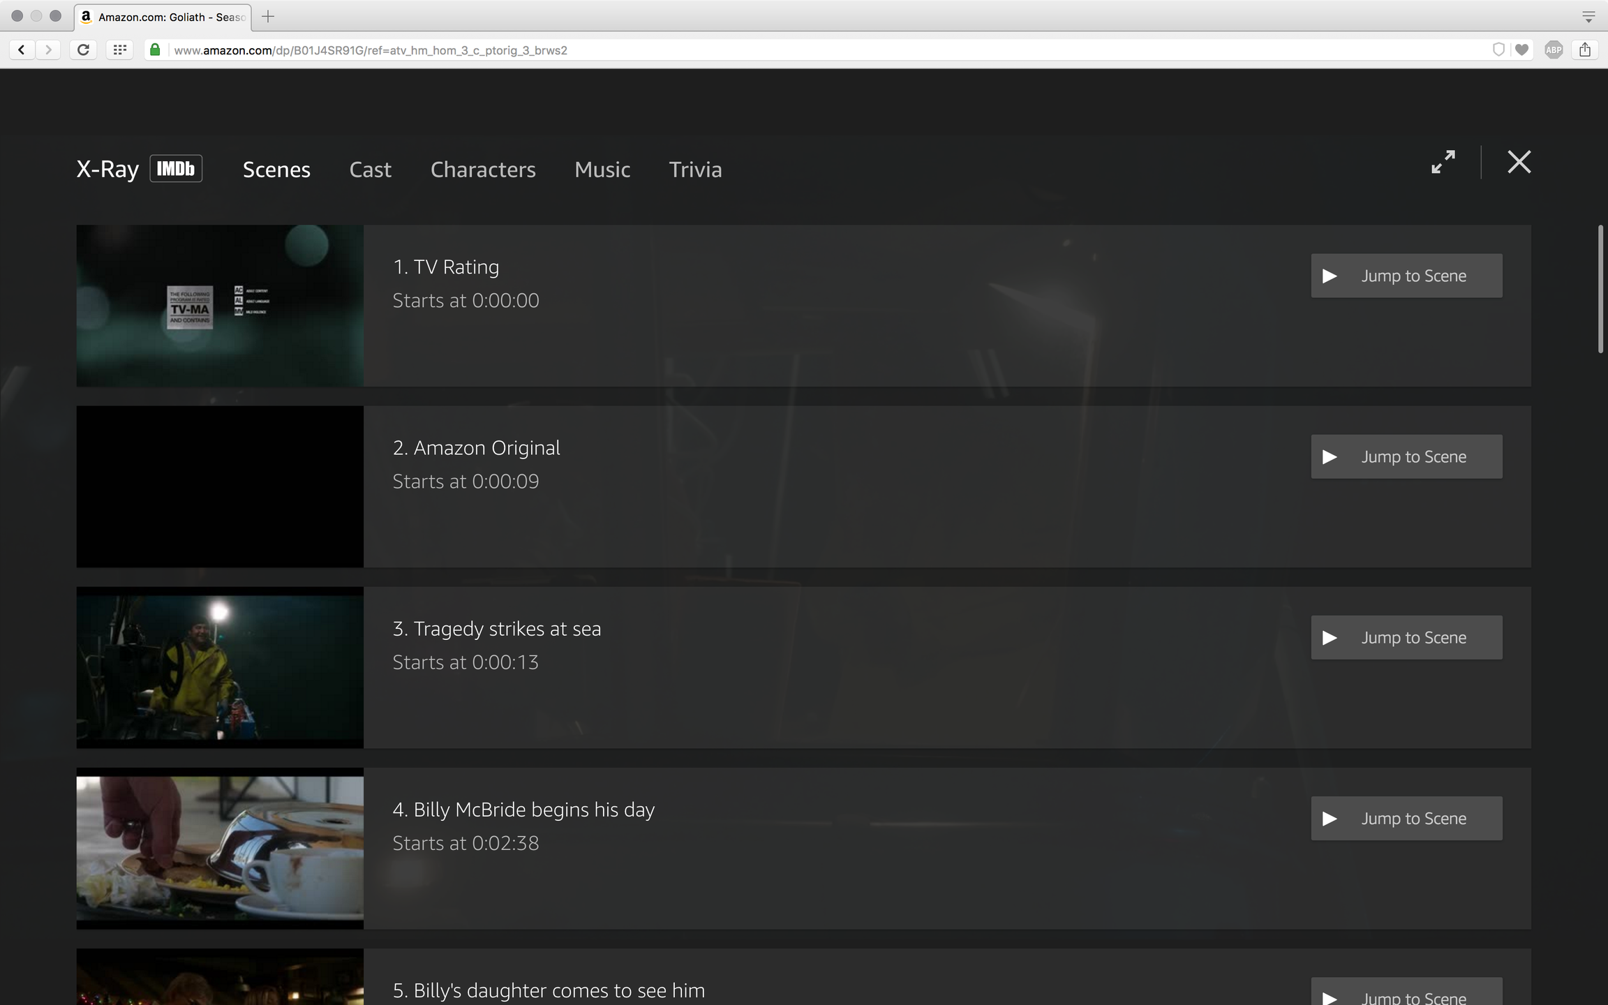Image resolution: width=1608 pixels, height=1005 pixels.
Task: Open the tab menu dropdown at top right
Action: (1588, 17)
